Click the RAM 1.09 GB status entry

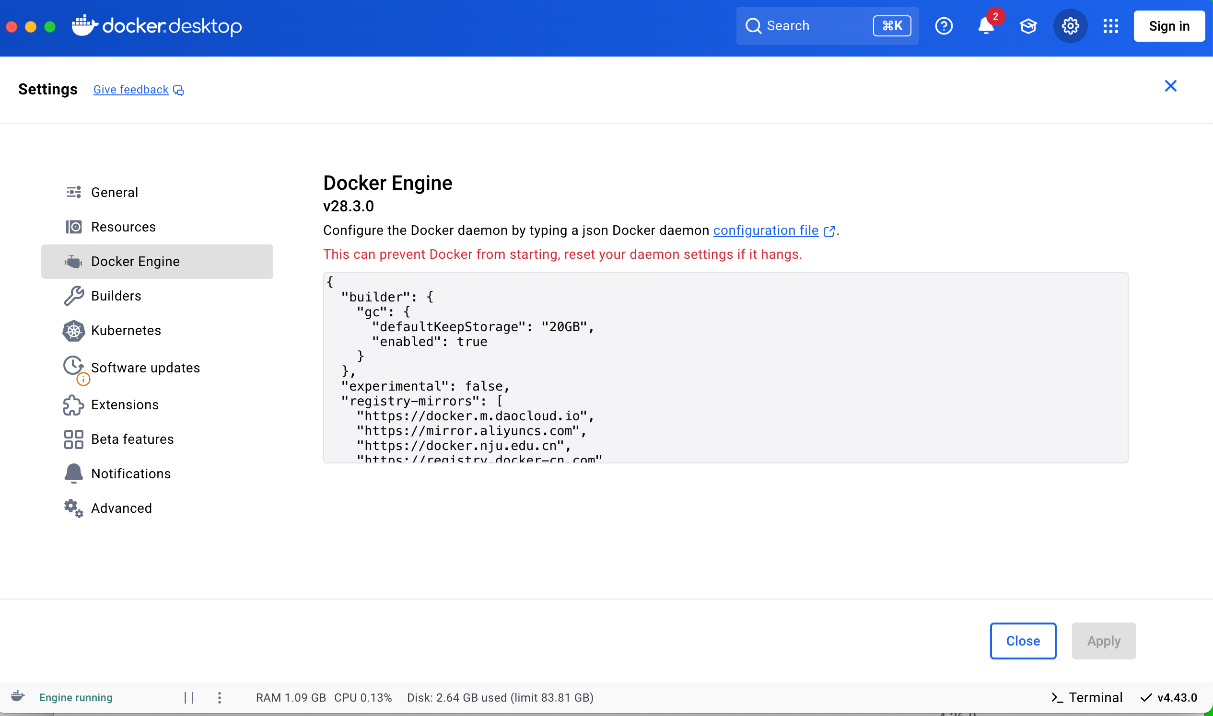point(291,698)
